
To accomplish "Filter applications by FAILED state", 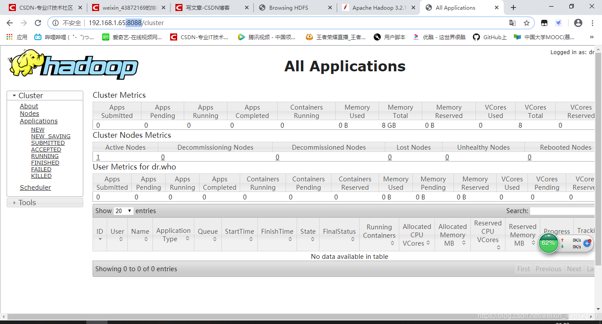I will click(x=41, y=169).
